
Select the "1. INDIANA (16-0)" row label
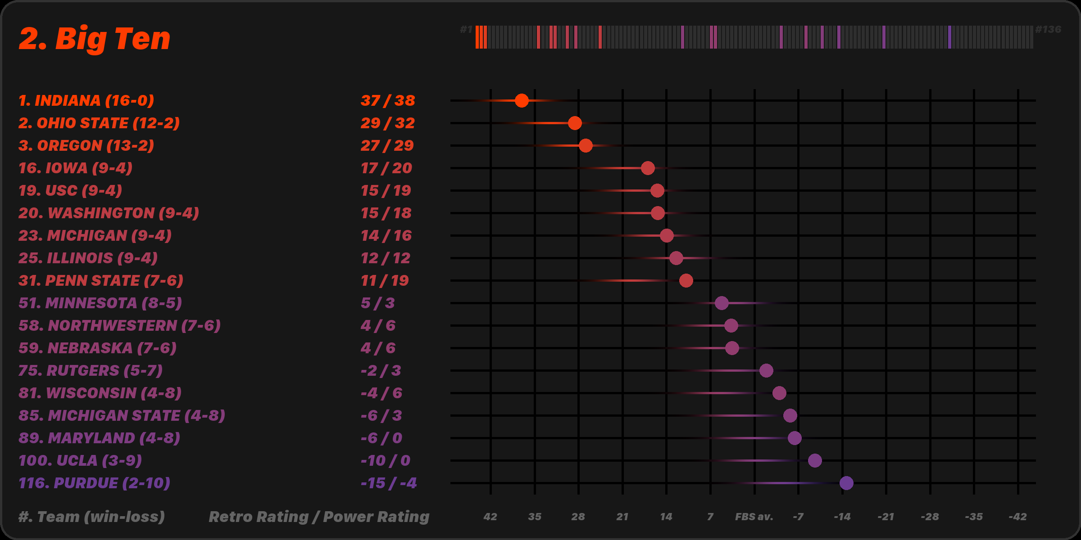(86, 100)
